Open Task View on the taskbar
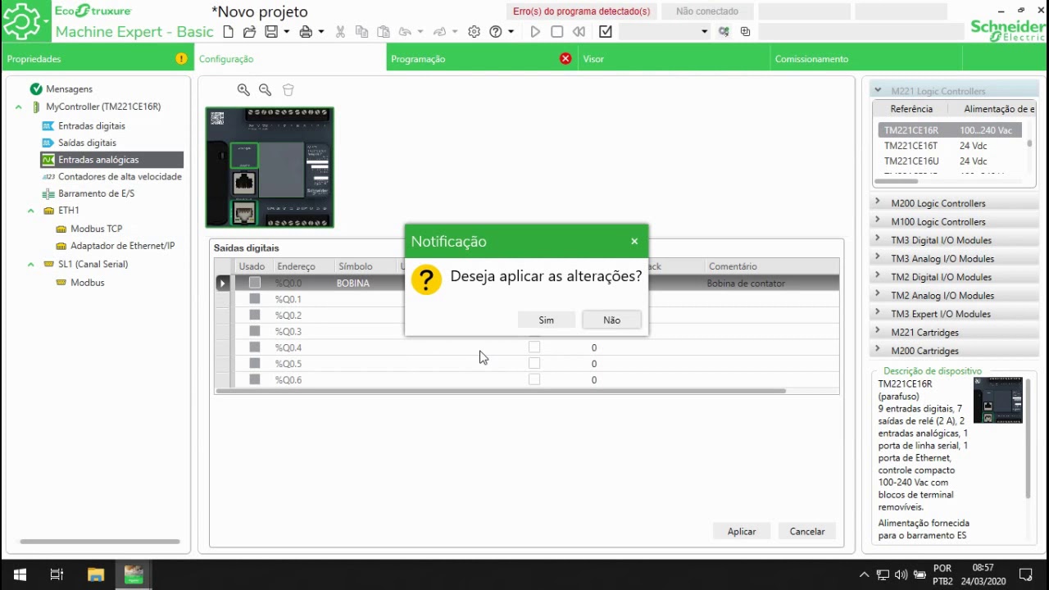This screenshot has height=590, width=1049. (57, 574)
